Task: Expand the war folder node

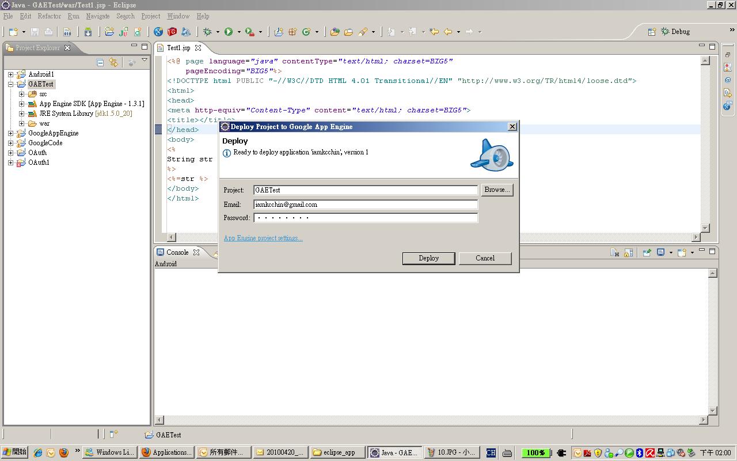Action: click(x=21, y=123)
